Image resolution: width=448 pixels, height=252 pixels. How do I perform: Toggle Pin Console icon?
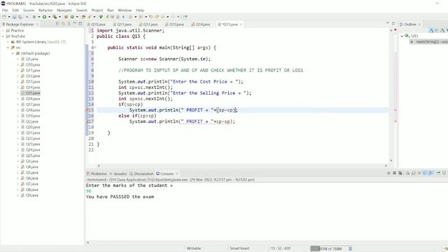coord(439,173)
